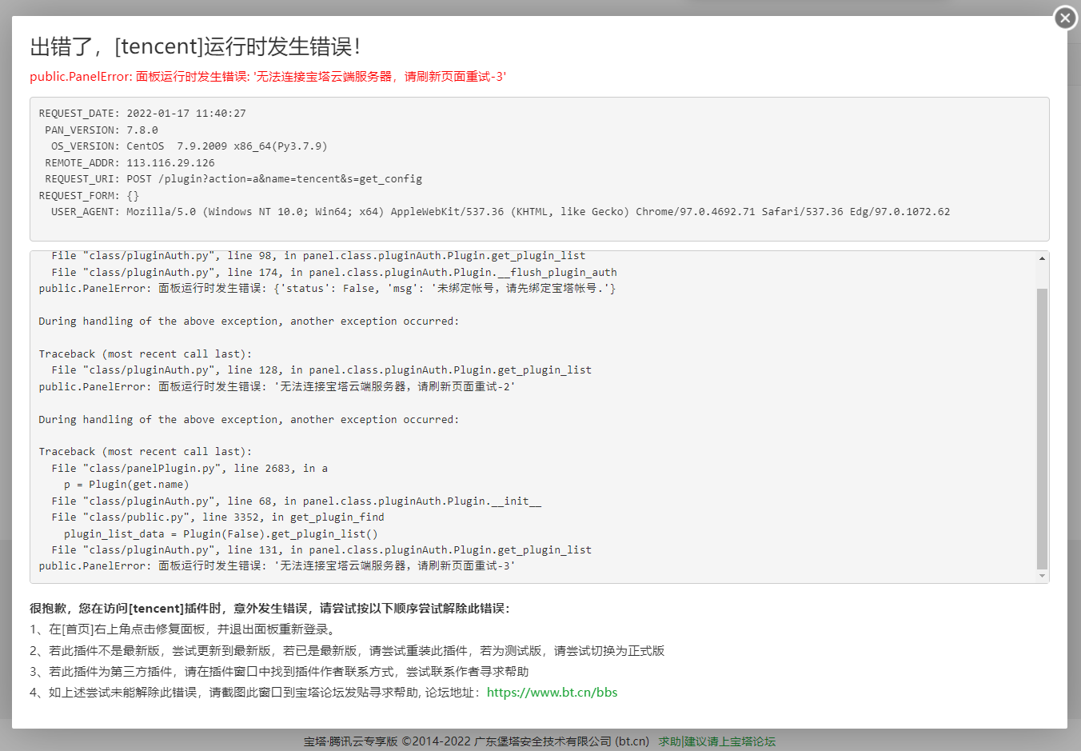Click the PAN_VERSION 7.8.0 line
Screen dimensions: 1081x751
[x=102, y=130]
